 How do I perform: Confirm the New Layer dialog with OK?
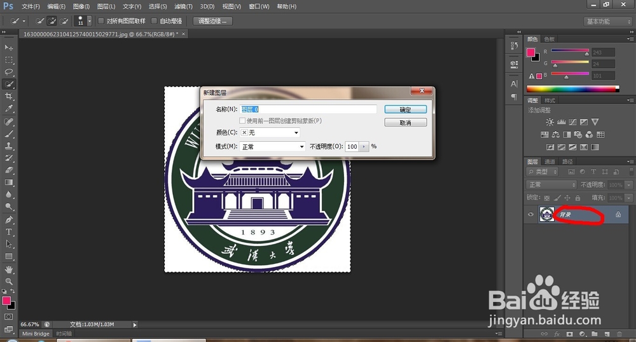coord(406,110)
